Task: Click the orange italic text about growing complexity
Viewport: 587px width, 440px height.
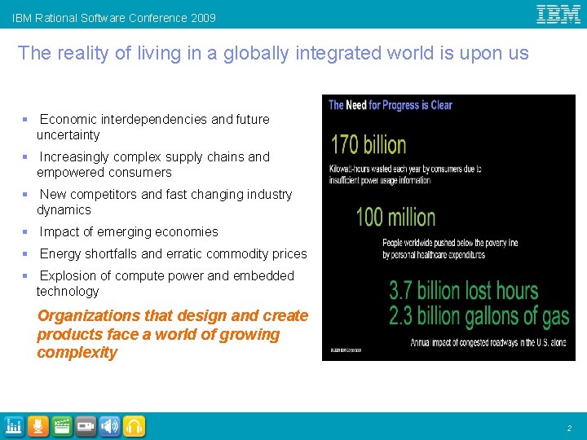Action: [173, 334]
